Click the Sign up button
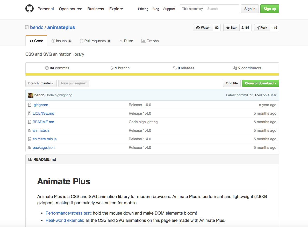 tap(269, 9)
